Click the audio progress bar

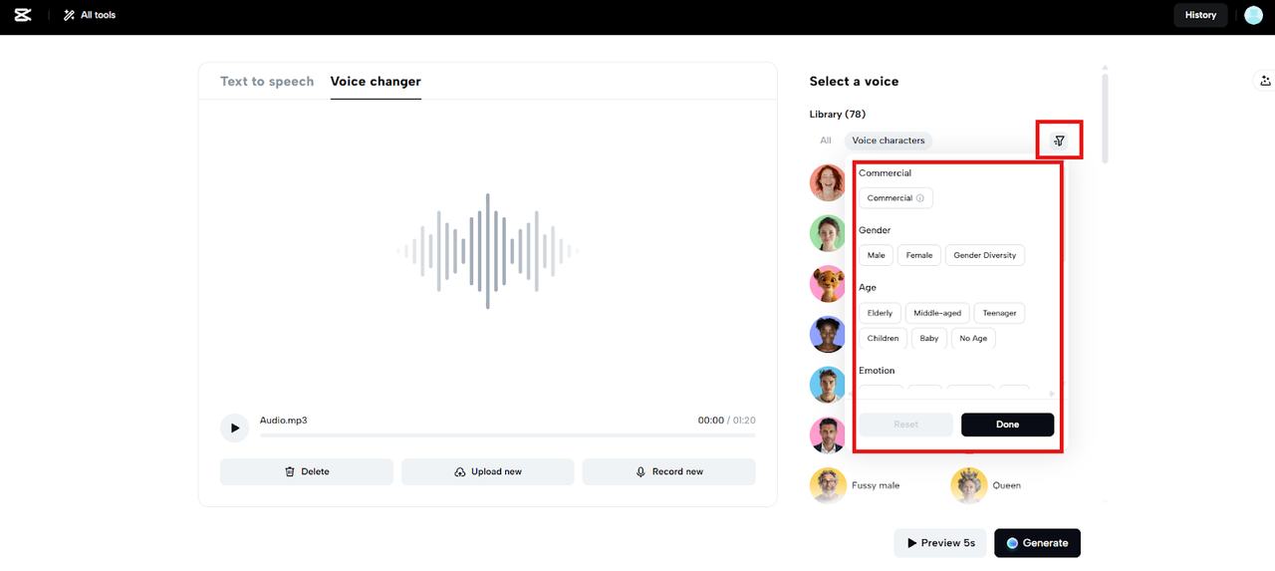507,435
